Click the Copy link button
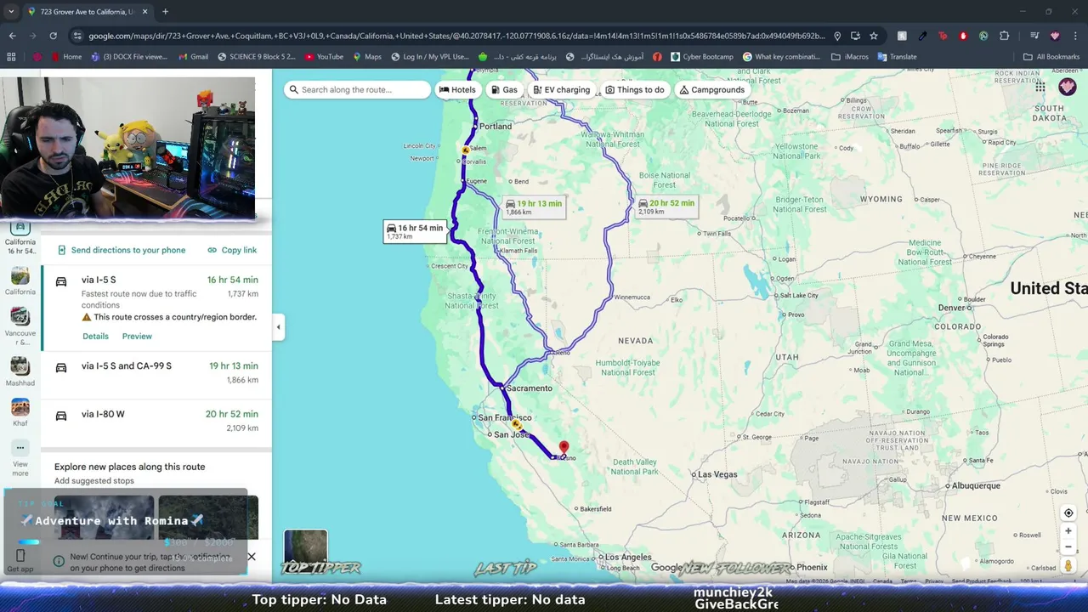The width and height of the screenshot is (1088, 612). (x=232, y=250)
